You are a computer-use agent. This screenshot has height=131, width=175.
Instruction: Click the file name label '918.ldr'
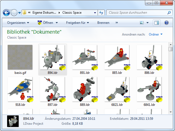20,105
